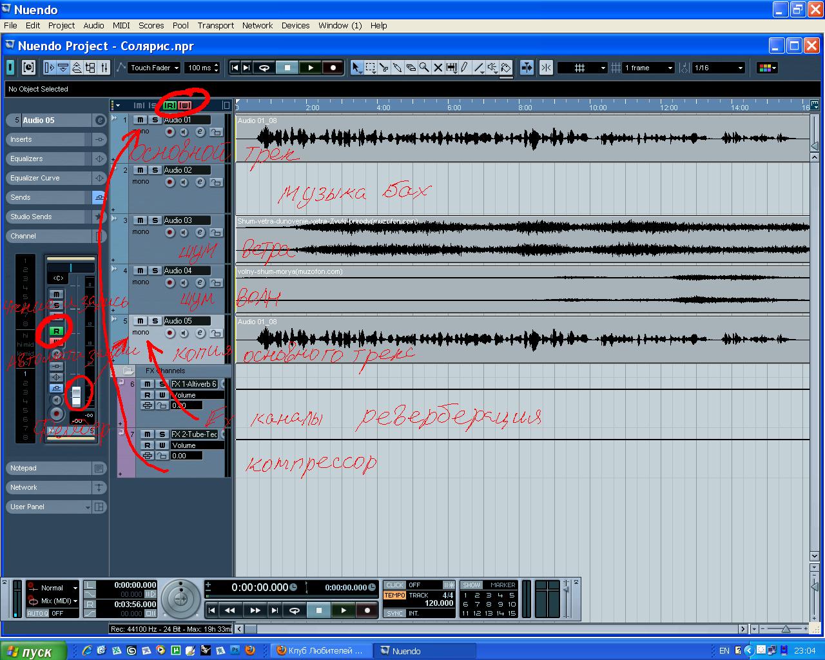Toggle monitor on Audio 04 track
The image size is (825, 660).
tap(184, 282)
